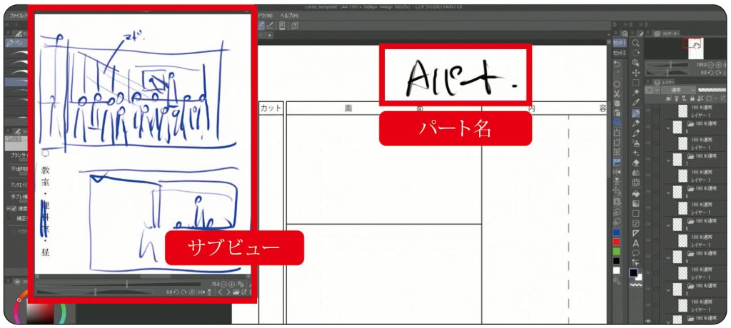Viewport: 731px width, 328px height.
Task: Switch to the セット1 tool set tab
Action: coord(620,43)
